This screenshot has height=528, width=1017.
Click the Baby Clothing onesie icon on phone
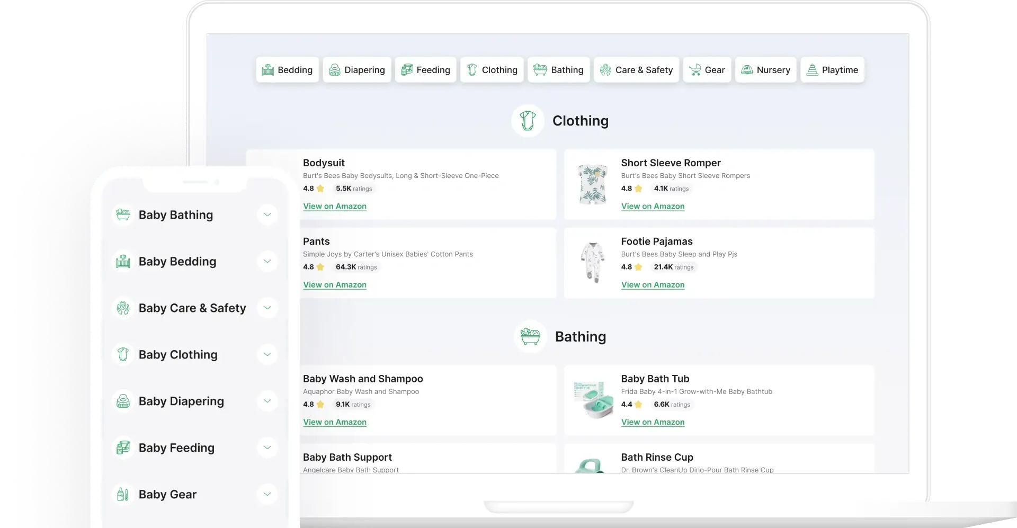click(123, 354)
